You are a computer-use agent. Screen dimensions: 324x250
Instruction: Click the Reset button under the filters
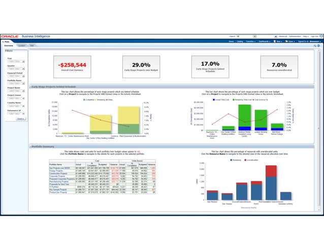click(21, 119)
